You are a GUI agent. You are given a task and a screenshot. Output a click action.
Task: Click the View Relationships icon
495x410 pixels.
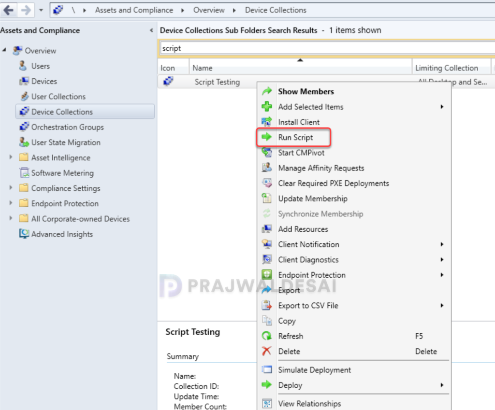click(267, 403)
